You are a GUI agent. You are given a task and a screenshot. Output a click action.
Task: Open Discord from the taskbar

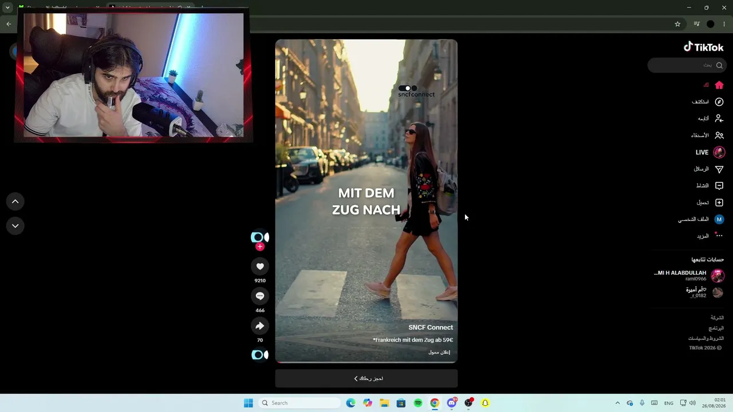pos(452,403)
